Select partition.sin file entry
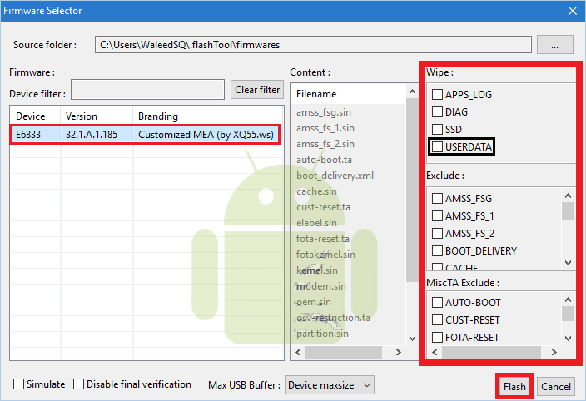The height and width of the screenshot is (401, 586). (322, 334)
